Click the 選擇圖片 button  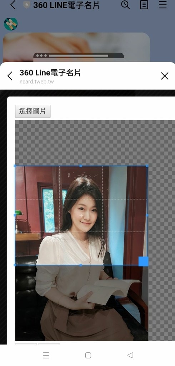click(32, 111)
